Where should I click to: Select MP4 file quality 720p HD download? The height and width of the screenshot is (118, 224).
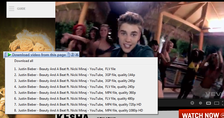[81, 105]
